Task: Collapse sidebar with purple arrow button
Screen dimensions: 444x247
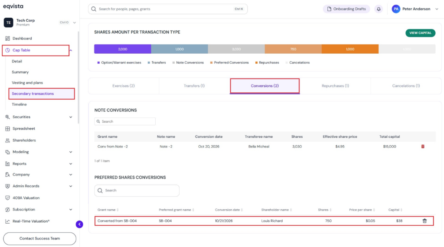Action: click(79, 224)
